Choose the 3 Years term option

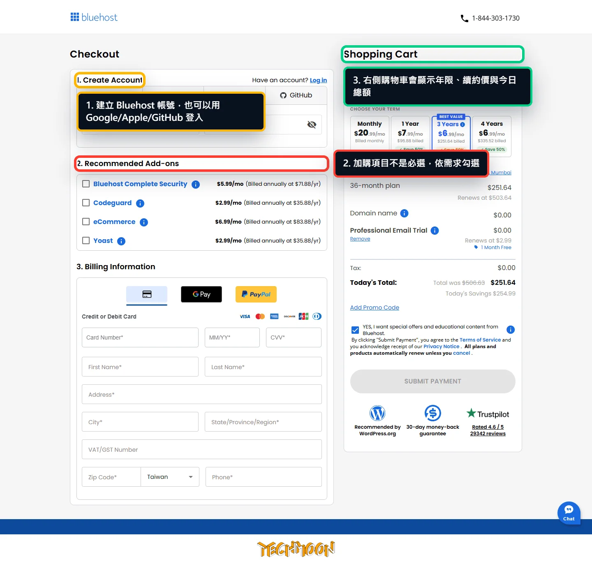451,133
